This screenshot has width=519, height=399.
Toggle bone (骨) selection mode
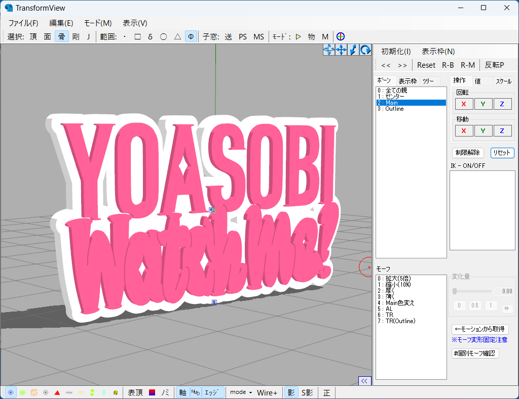61,36
